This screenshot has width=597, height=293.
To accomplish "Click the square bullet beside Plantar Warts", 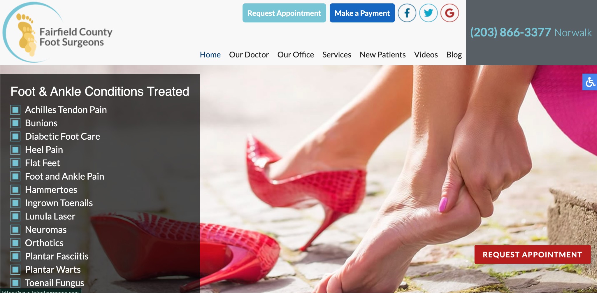I will click(x=15, y=270).
